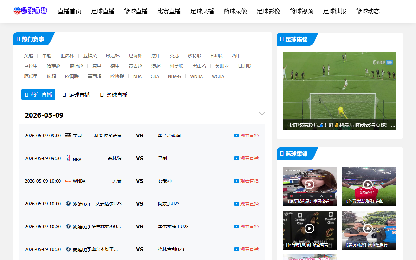Open the NBA-G league link
The height and width of the screenshot is (260, 416).
175,76
